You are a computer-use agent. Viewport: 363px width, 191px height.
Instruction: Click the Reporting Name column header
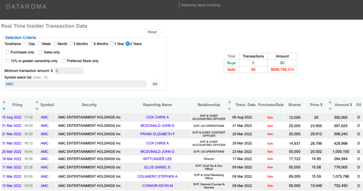click(x=157, y=105)
